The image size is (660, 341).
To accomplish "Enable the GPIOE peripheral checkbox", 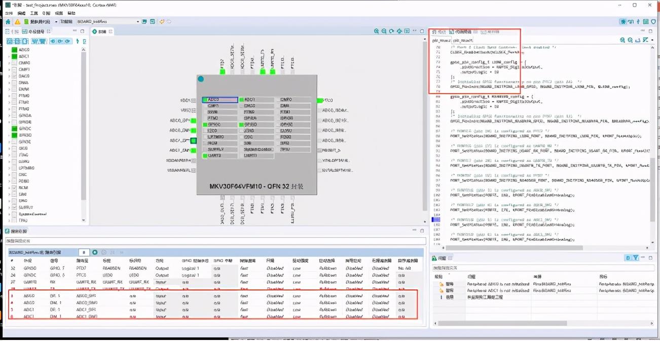I will (x=14, y=142).
